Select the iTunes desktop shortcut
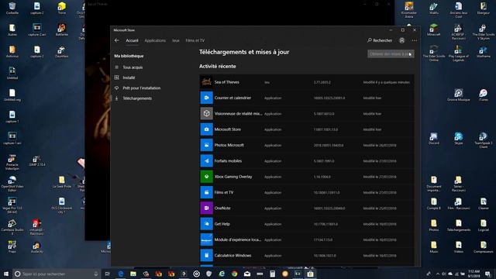Screen dimensions: 496x279 [x=483, y=95]
